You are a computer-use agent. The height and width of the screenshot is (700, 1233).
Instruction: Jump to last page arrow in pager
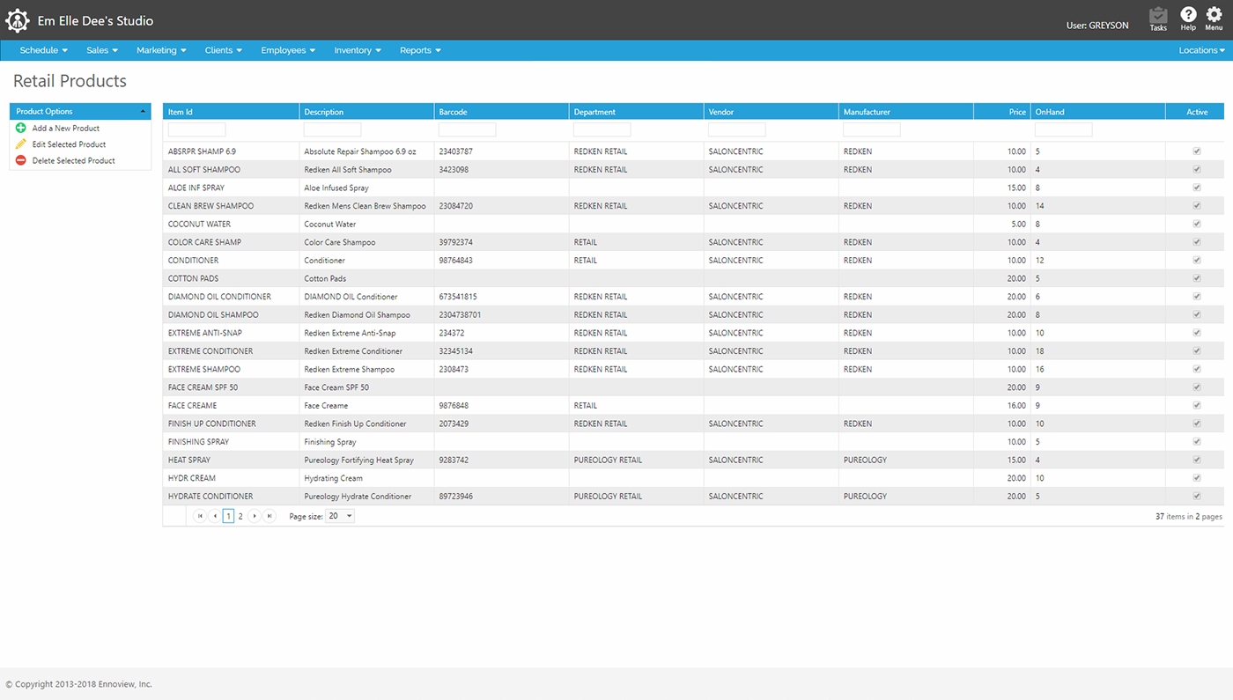coord(269,516)
